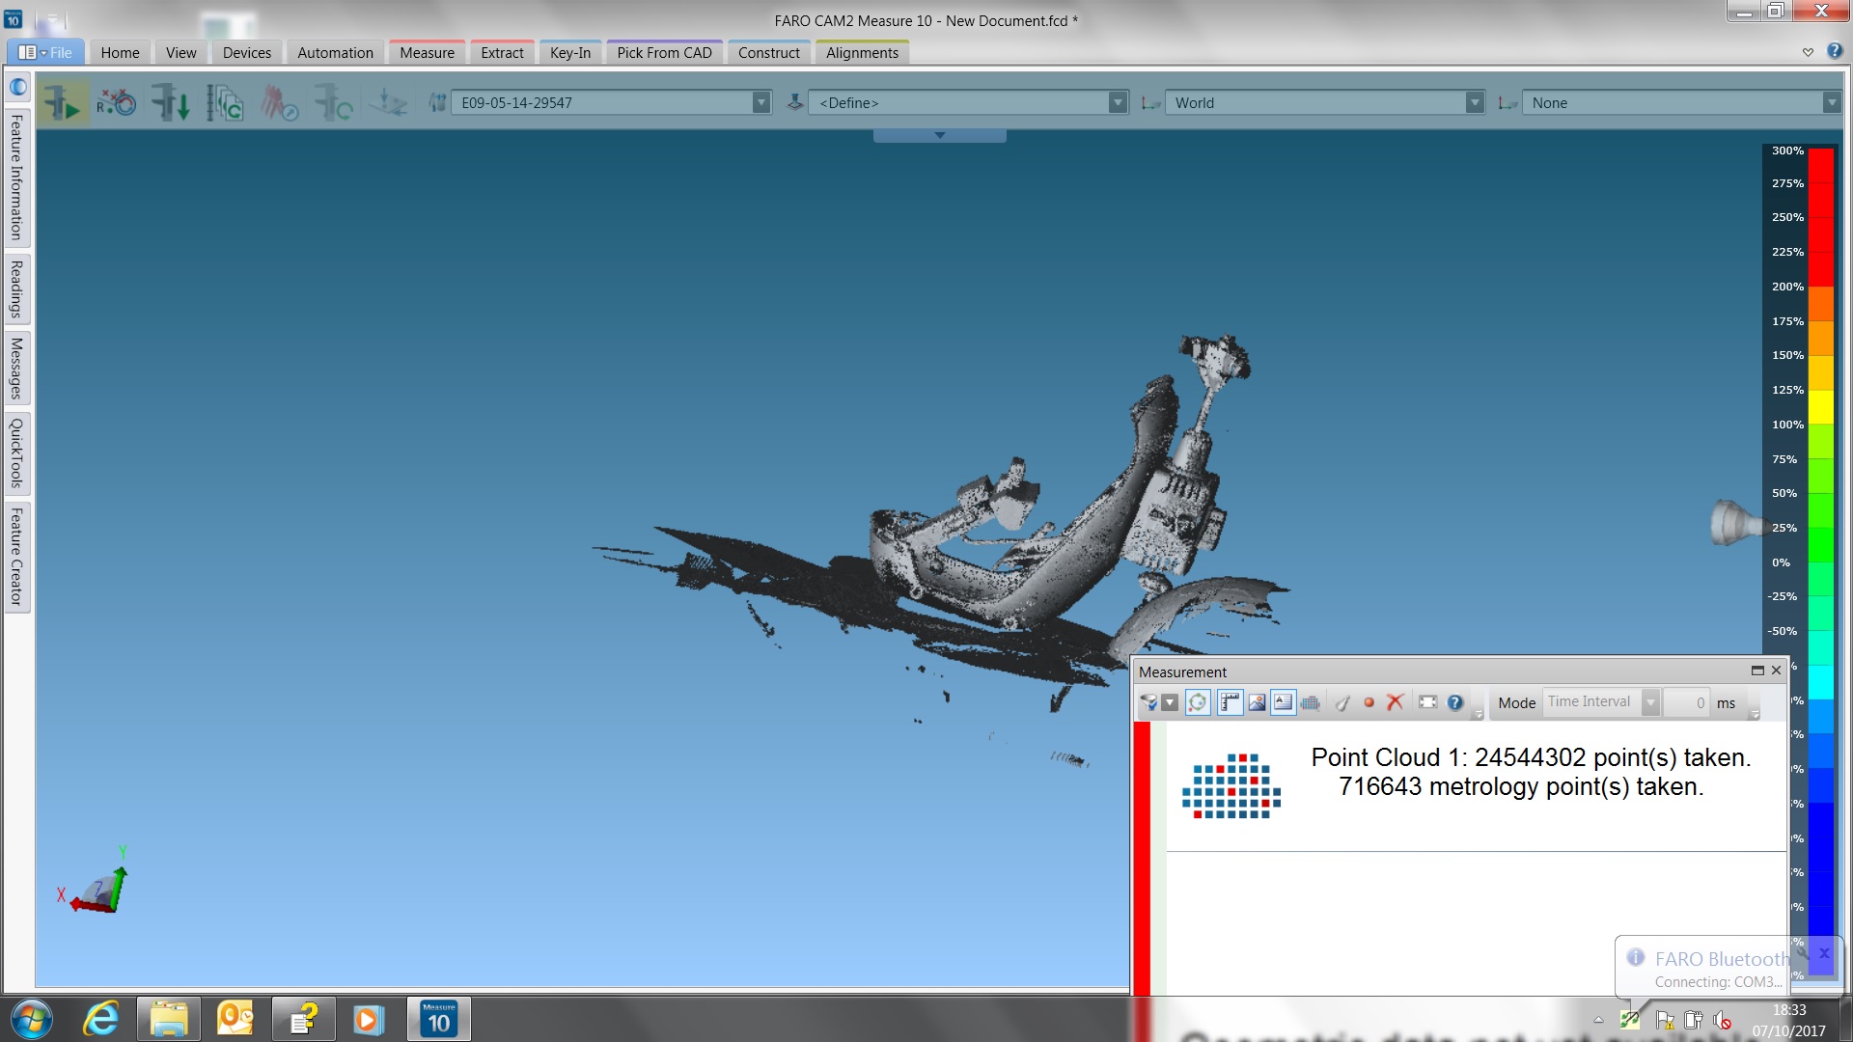Click the red scan lines with pointer icon

click(x=280, y=102)
